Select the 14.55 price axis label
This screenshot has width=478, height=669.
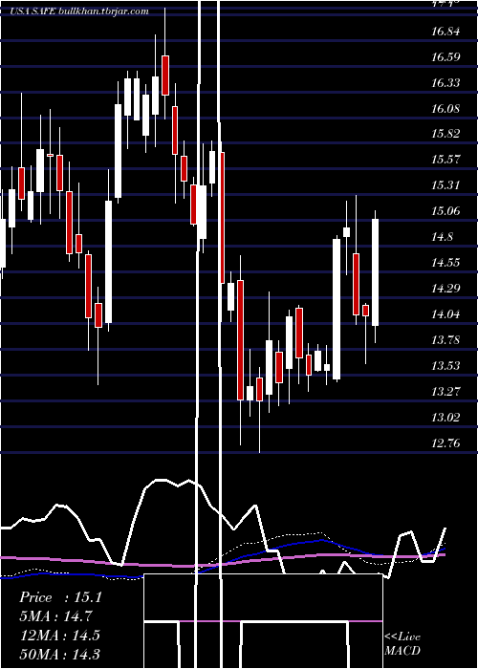tap(445, 263)
